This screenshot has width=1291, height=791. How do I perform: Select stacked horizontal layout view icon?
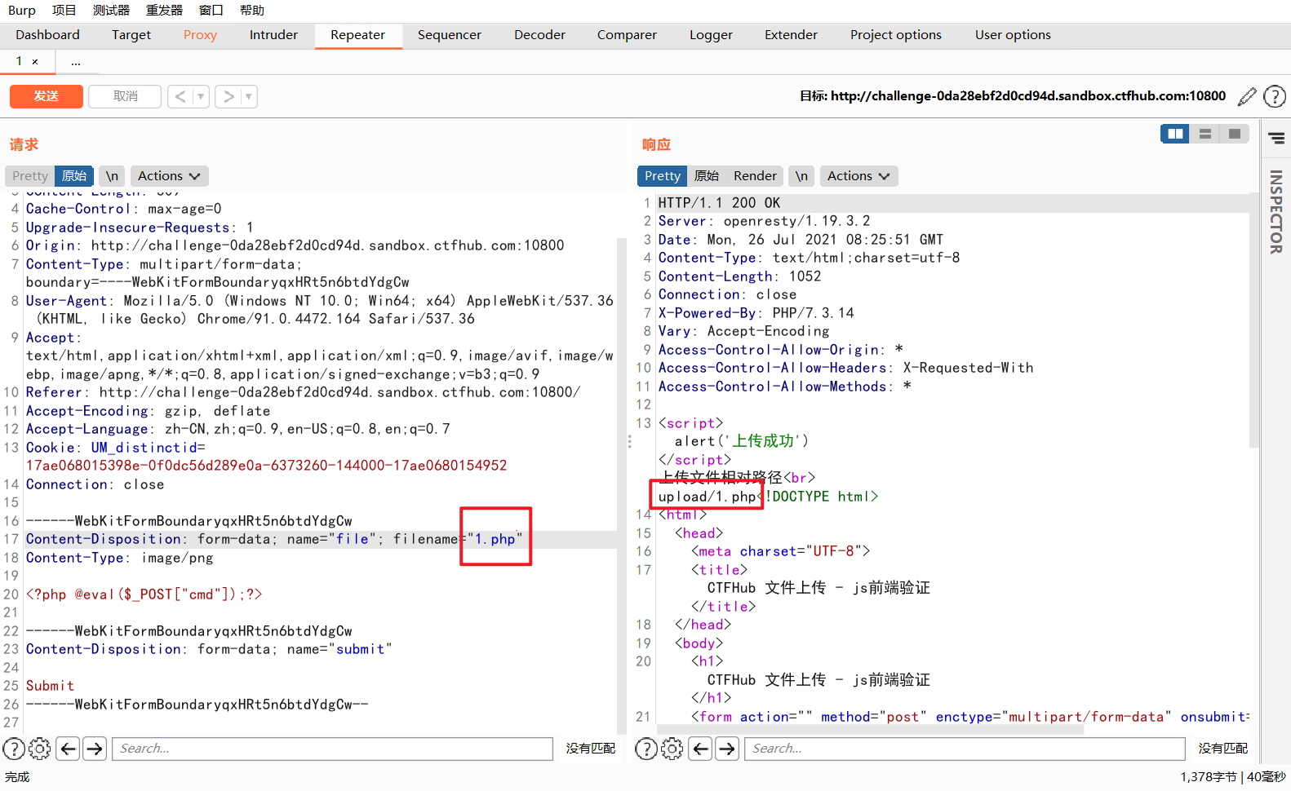tap(1204, 134)
